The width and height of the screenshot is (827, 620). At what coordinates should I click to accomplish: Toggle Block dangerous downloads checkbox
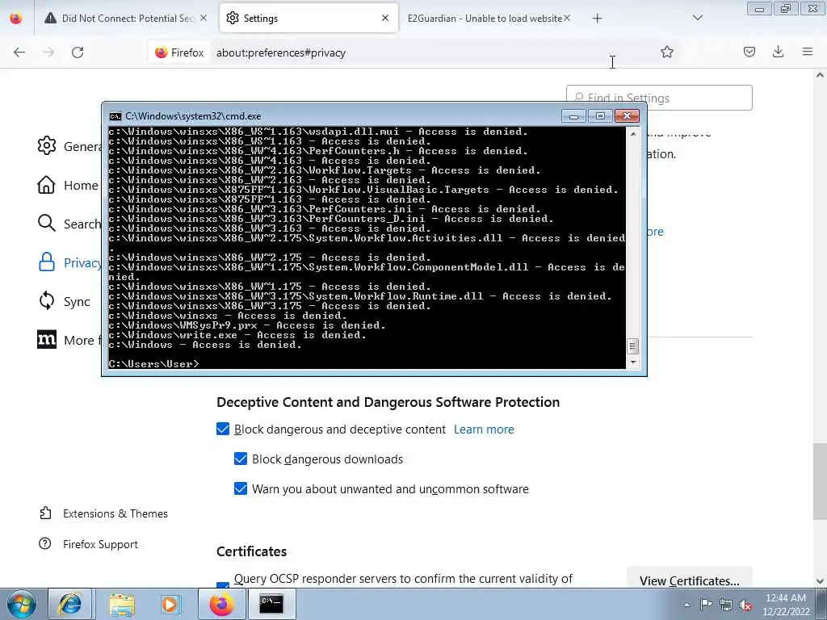click(x=241, y=459)
